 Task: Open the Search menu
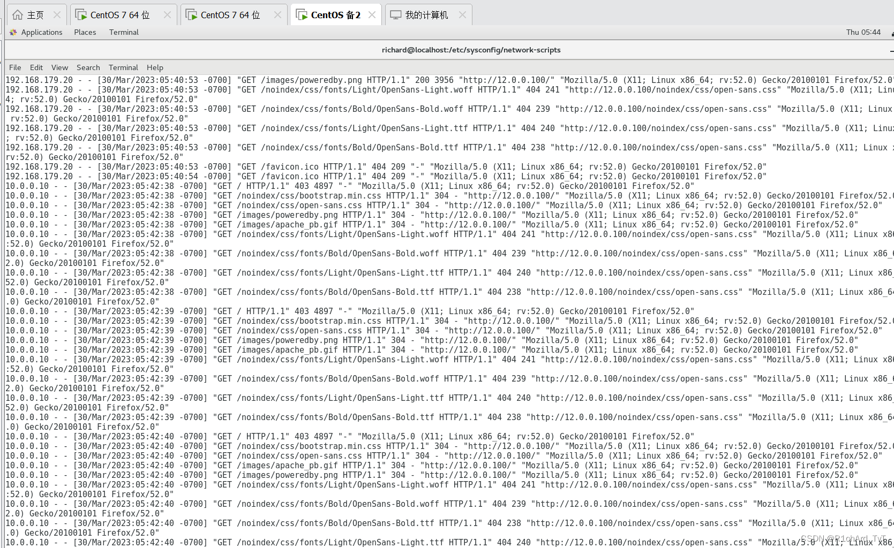pyautogui.click(x=88, y=67)
